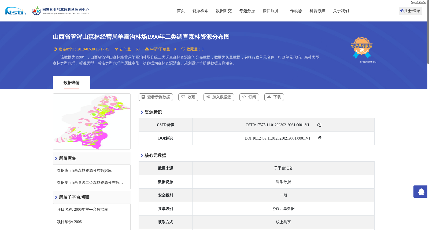The width and height of the screenshot is (429, 230).
Task: Click the heart icon beside 收藏量
Action: point(183,49)
